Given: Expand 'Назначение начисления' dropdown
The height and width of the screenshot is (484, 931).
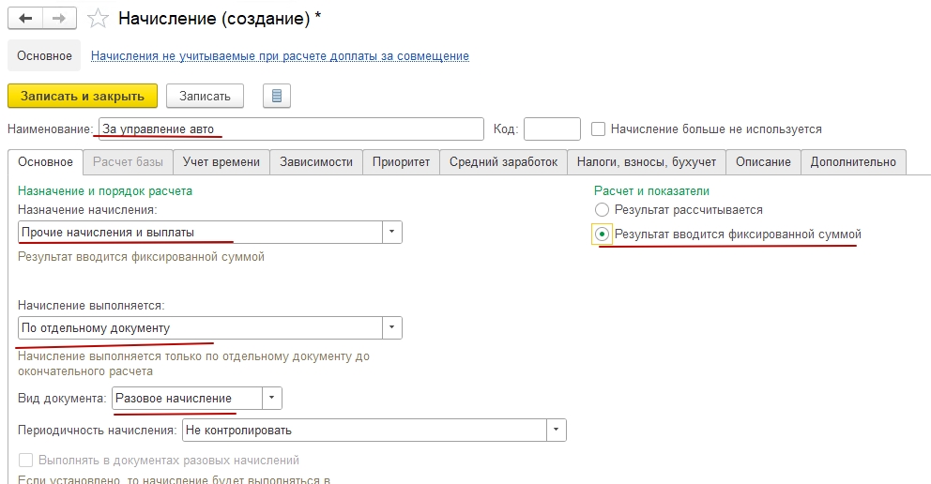Looking at the screenshot, I should coord(391,233).
